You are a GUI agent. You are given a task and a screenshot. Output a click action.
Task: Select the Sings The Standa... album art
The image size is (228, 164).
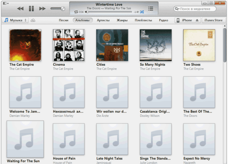click(x=155, y=139)
